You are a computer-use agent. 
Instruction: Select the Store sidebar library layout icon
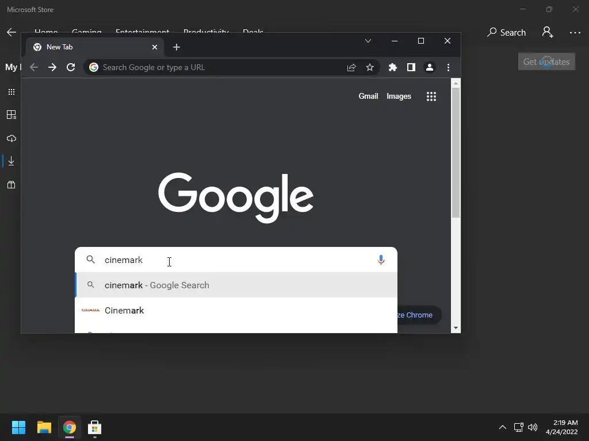coord(12,115)
